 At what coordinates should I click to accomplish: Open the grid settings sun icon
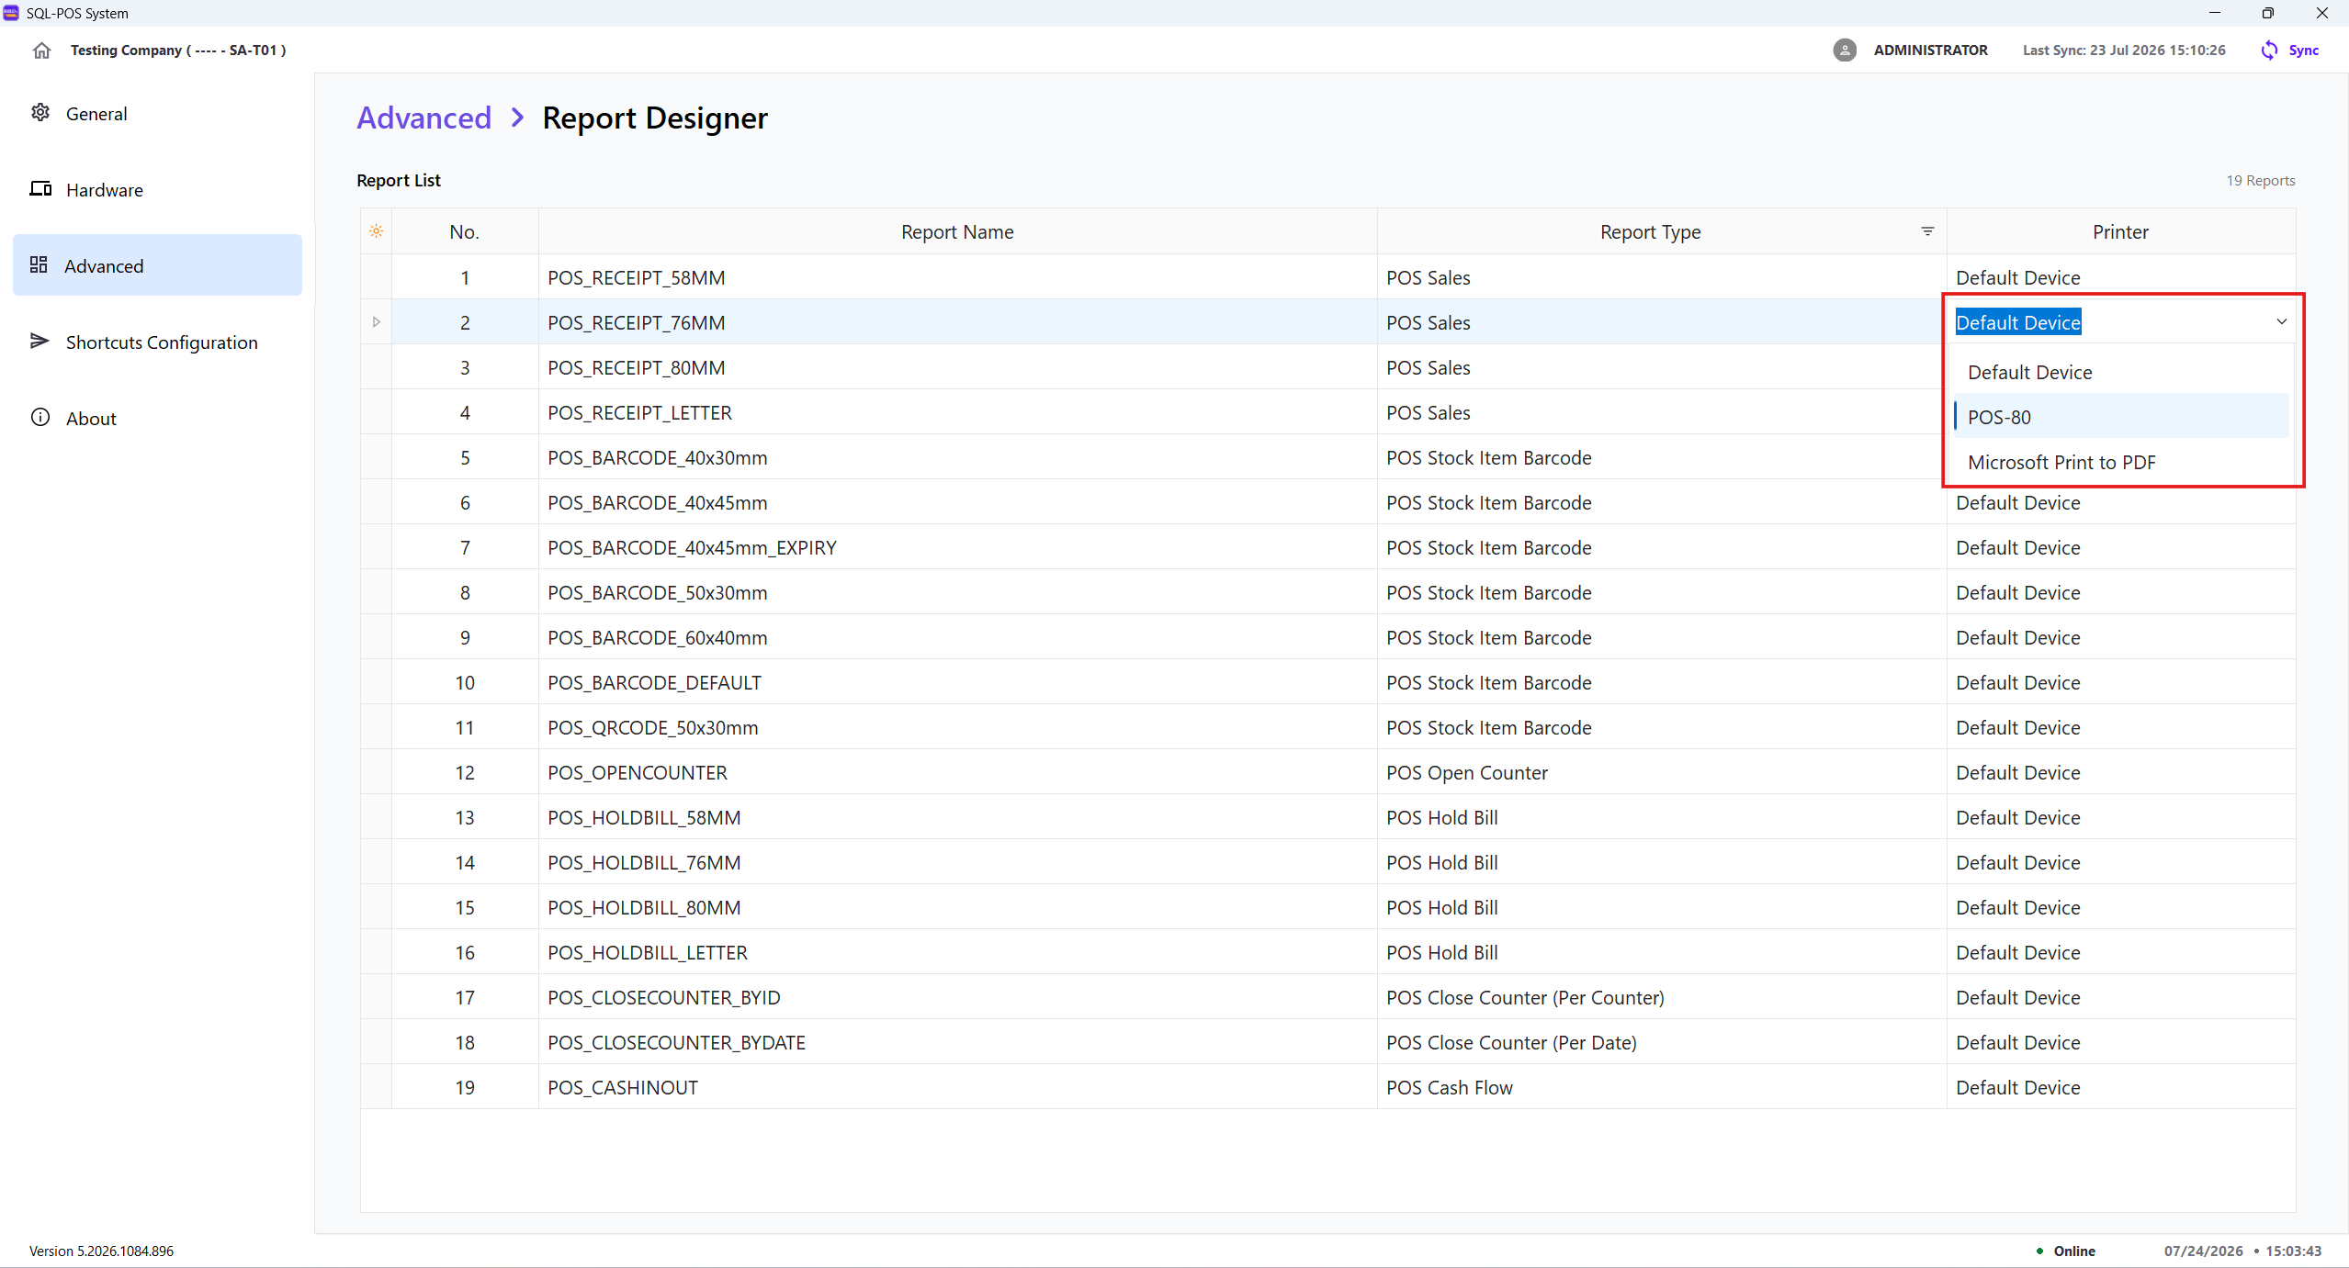pos(376,231)
